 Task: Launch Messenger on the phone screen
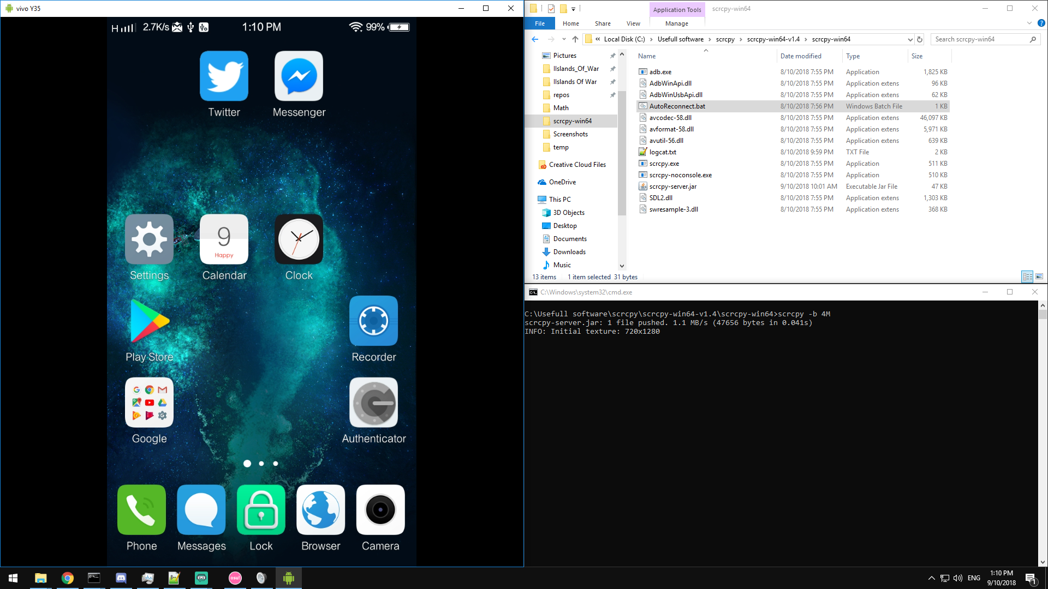[299, 76]
